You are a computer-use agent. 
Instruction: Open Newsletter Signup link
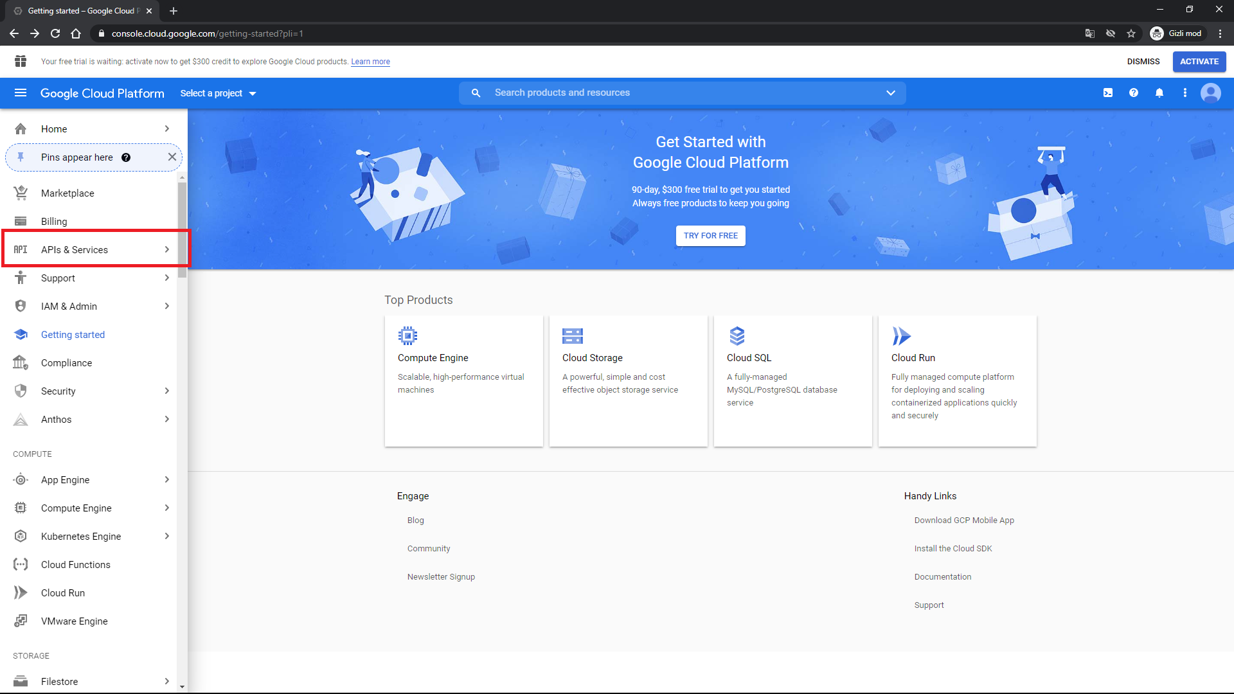click(441, 577)
